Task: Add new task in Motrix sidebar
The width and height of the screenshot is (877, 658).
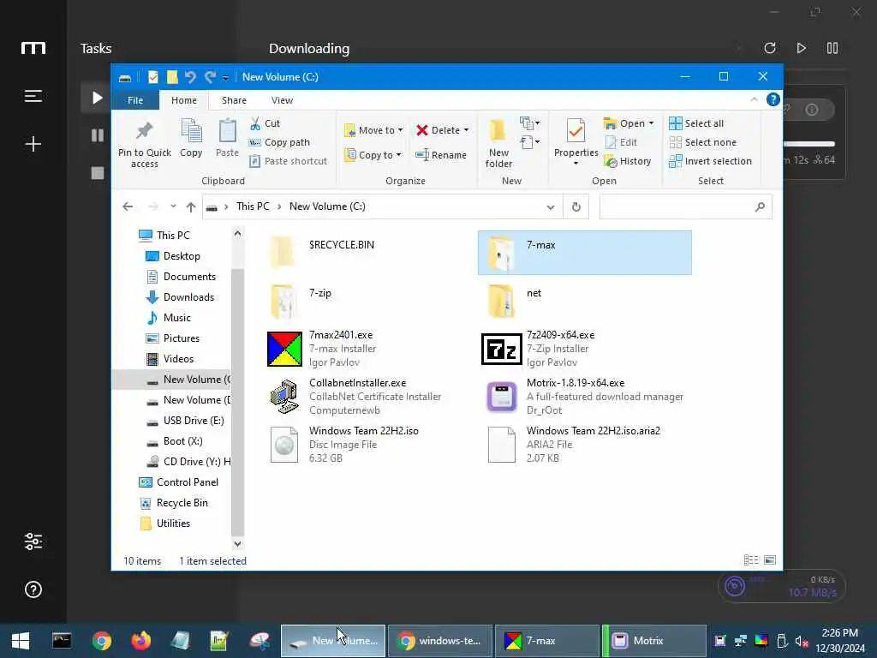Action: (x=33, y=144)
